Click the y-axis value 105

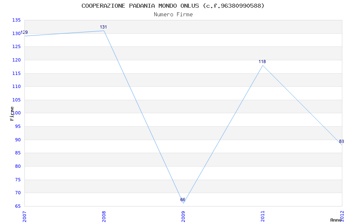(16, 100)
